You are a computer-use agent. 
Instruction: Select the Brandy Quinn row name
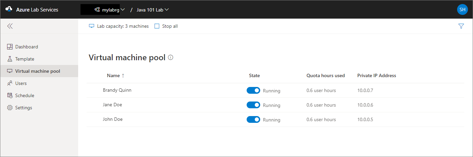tap(117, 90)
